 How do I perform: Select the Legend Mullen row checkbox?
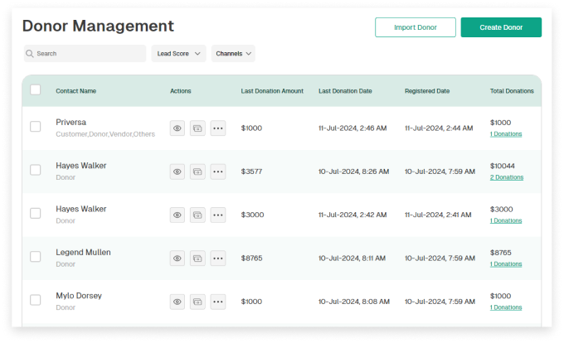pyautogui.click(x=36, y=257)
